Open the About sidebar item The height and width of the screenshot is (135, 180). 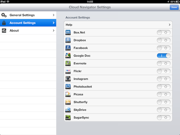pos(14,31)
